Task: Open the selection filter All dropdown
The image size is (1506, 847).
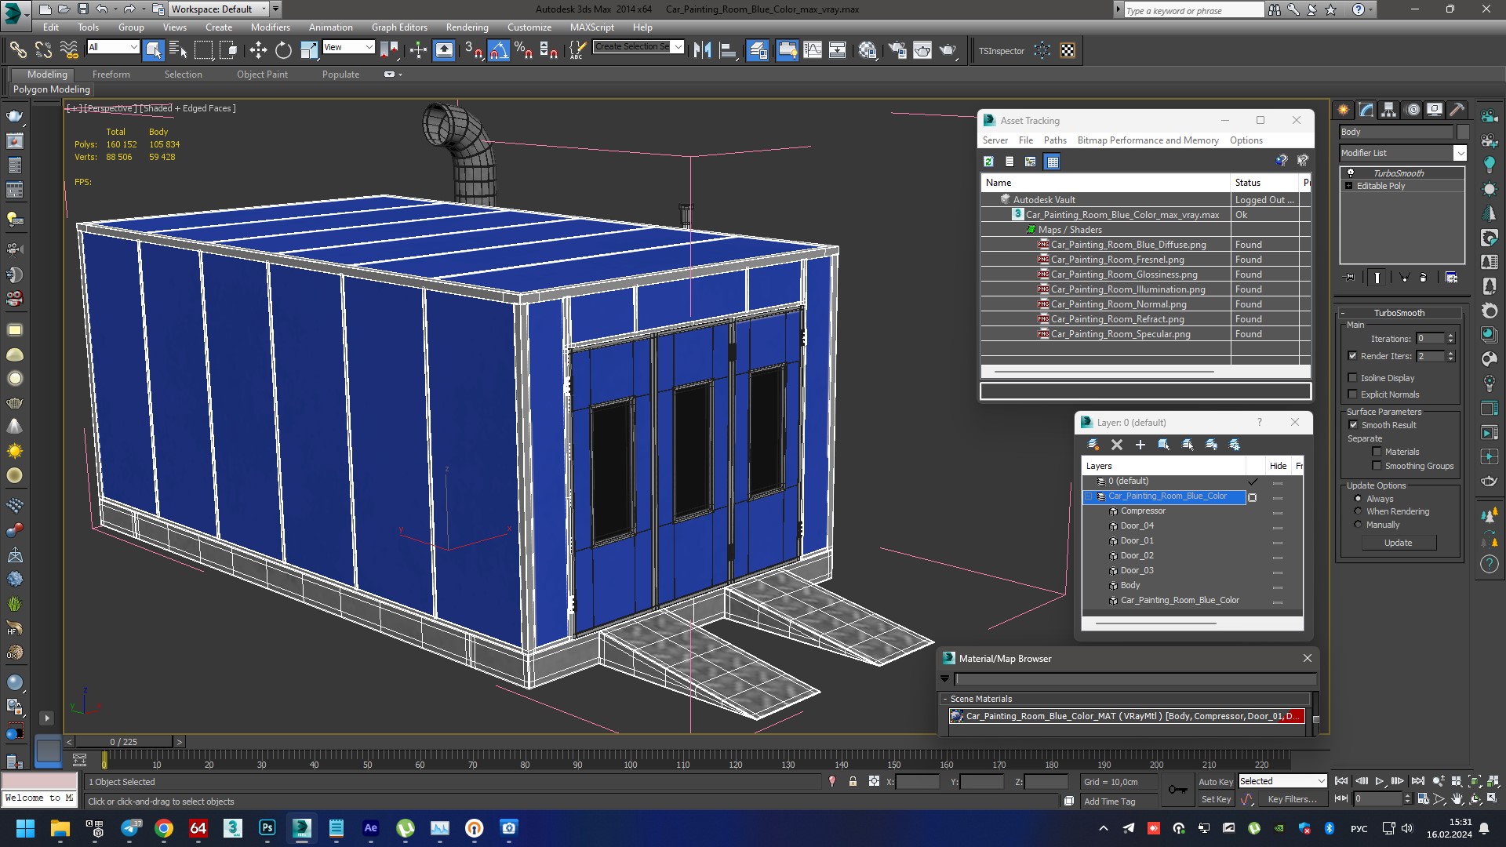Action: (113, 47)
